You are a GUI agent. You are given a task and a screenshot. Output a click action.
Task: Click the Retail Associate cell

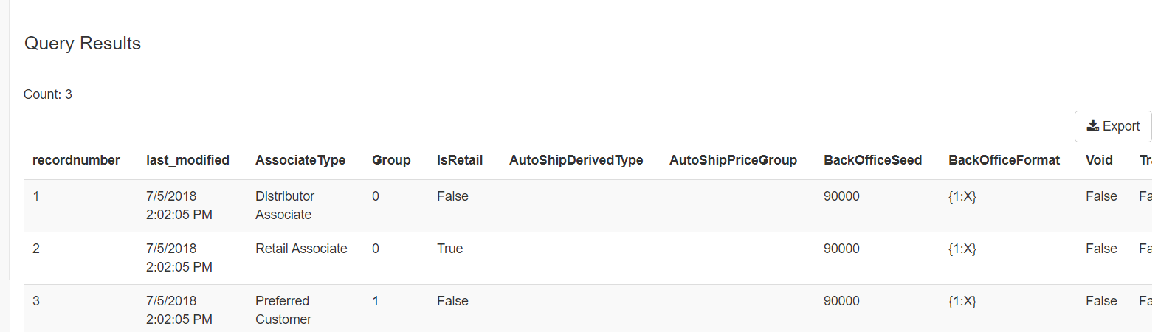[x=301, y=249]
